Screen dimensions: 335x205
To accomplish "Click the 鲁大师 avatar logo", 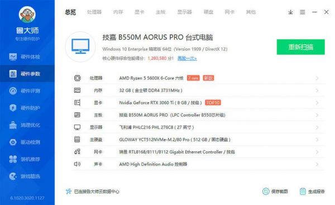I will [x=27, y=15].
